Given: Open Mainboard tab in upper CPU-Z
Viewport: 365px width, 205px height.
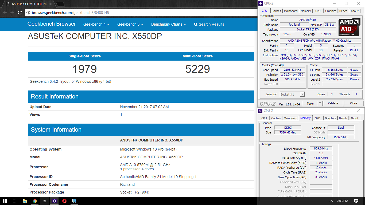Looking at the screenshot, I should pyautogui.click(x=291, y=11).
